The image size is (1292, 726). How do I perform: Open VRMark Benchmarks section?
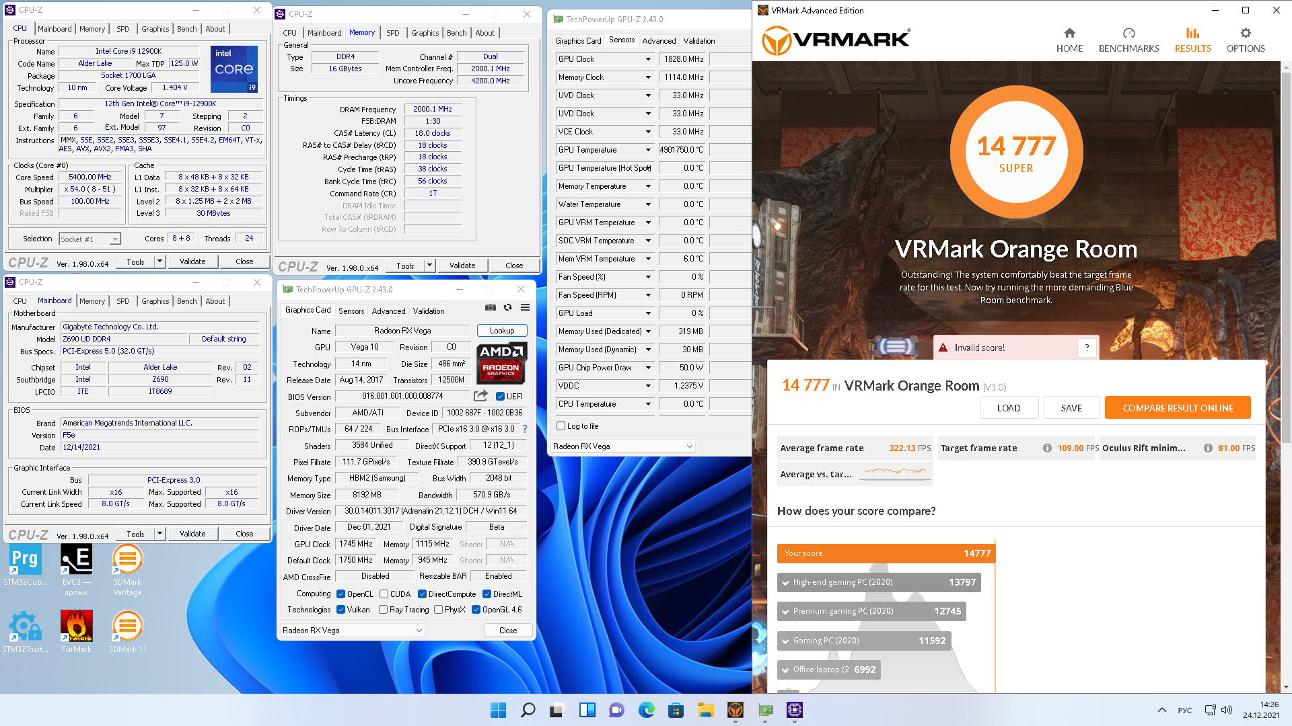pyautogui.click(x=1128, y=40)
